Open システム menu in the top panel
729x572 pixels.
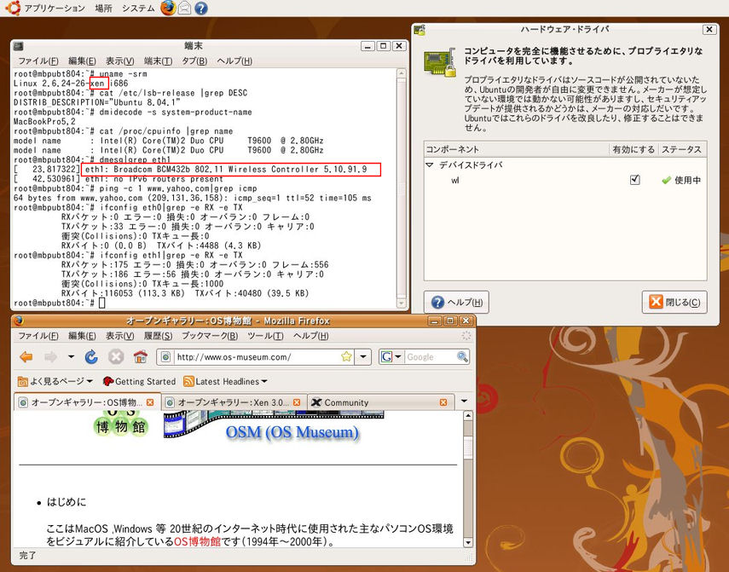tap(138, 9)
